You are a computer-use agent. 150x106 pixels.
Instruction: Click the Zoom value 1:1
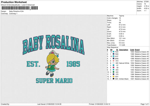(x=145, y=10)
